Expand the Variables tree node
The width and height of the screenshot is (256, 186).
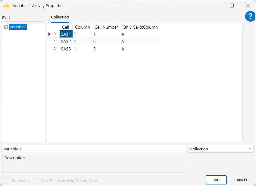click(6, 27)
